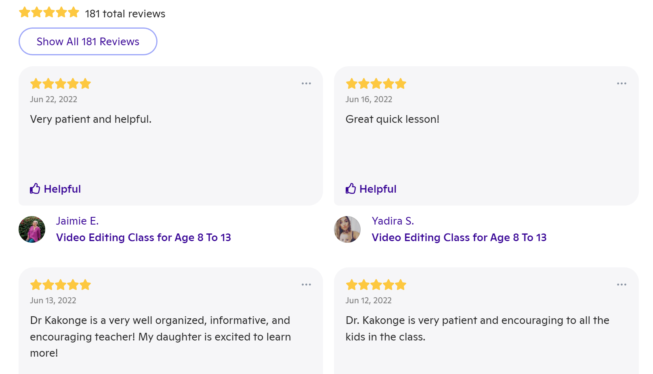
Task: Open Video Editing Class link under Yadira S.
Action: click(x=459, y=237)
